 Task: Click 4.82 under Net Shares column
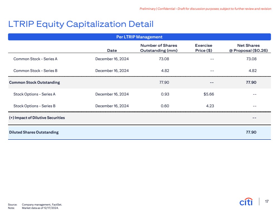[x=253, y=71]
